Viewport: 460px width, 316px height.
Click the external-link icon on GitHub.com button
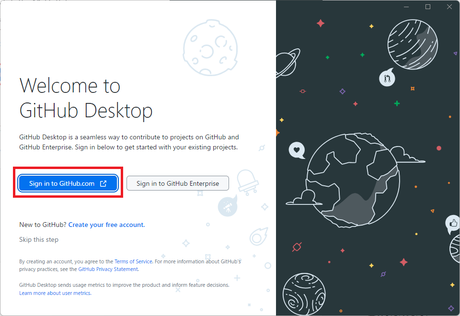tap(103, 183)
